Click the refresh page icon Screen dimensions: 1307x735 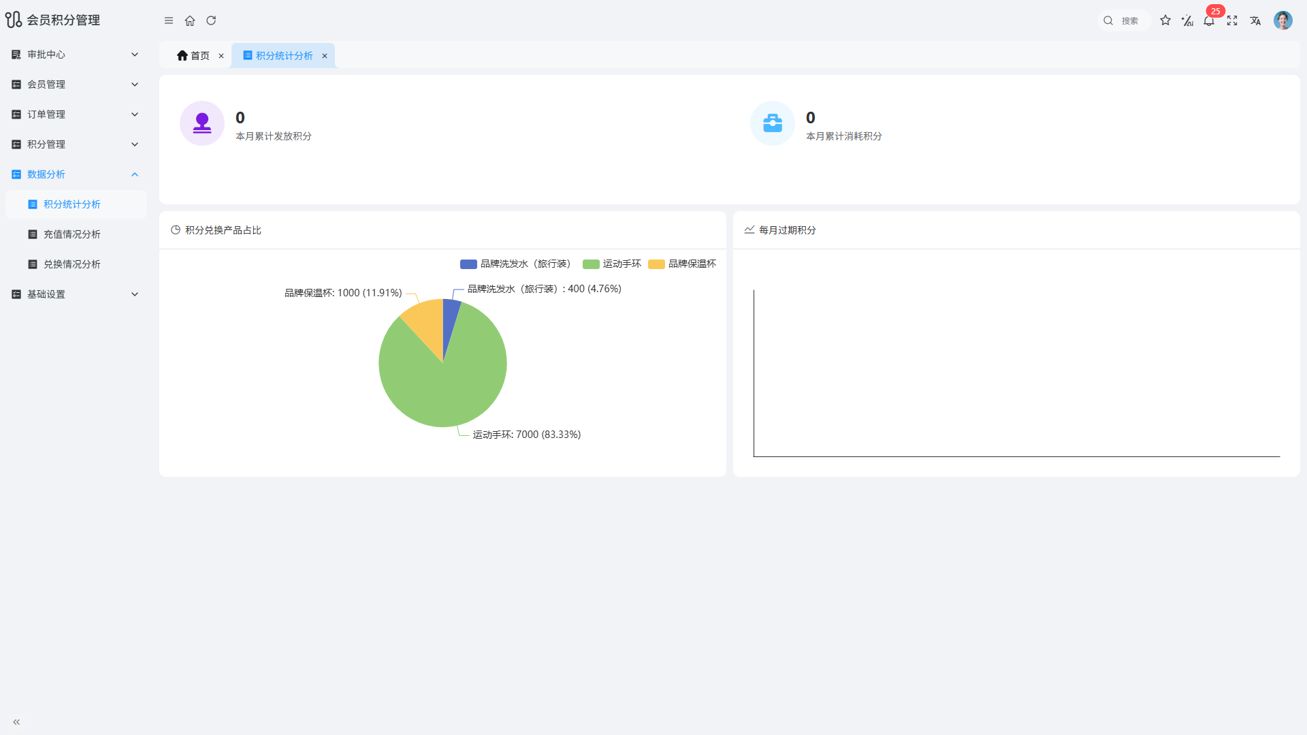[x=211, y=20]
